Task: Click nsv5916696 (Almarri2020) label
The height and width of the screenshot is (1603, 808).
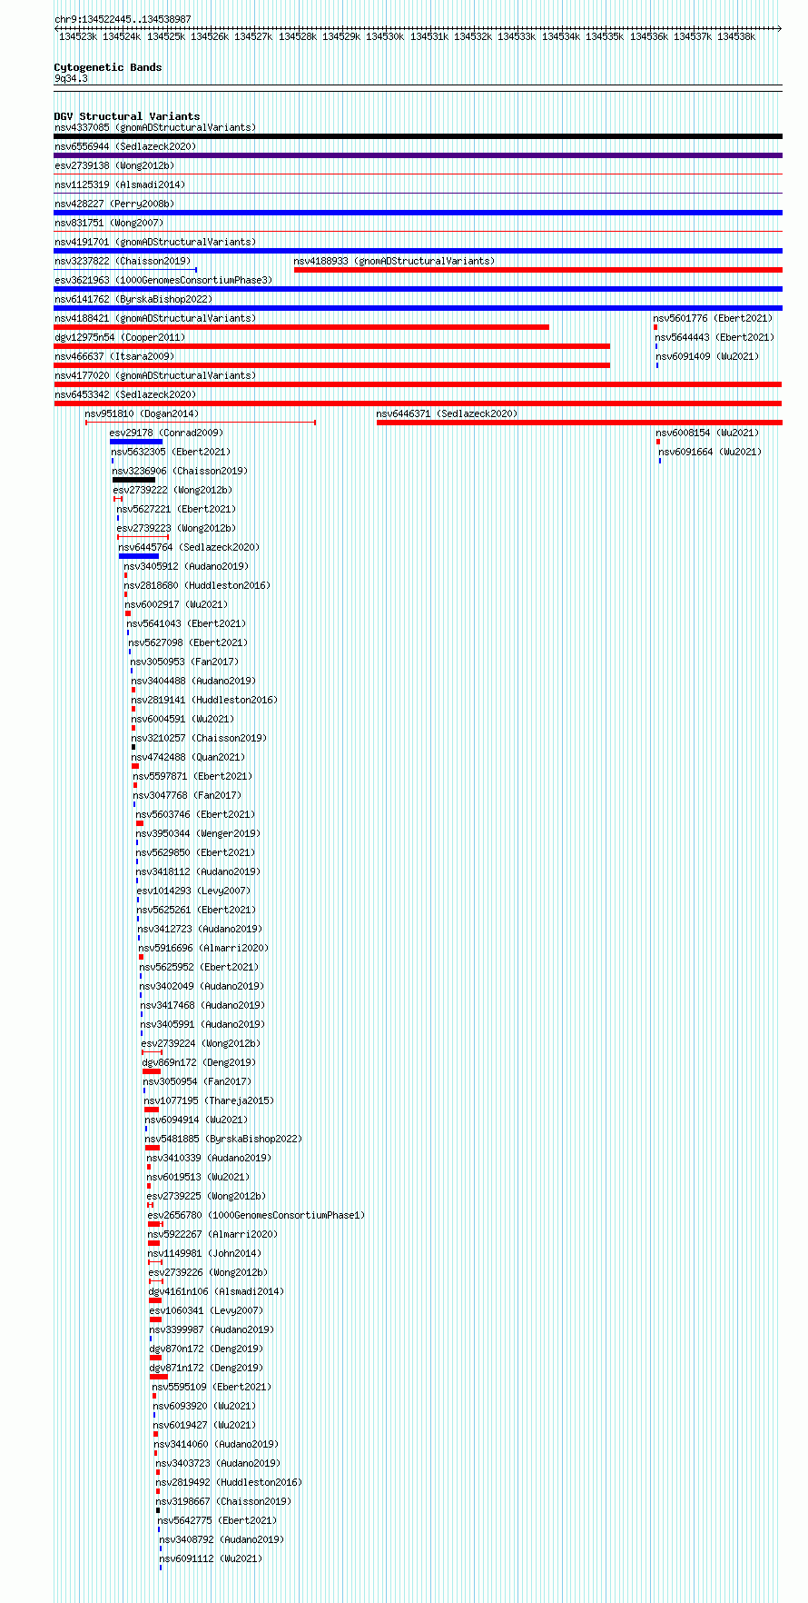Action: point(204,949)
